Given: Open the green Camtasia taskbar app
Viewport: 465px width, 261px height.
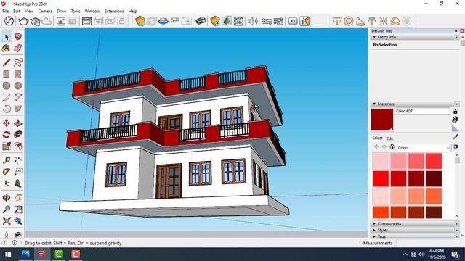Looking at the screenshot, I should [59, 254].
